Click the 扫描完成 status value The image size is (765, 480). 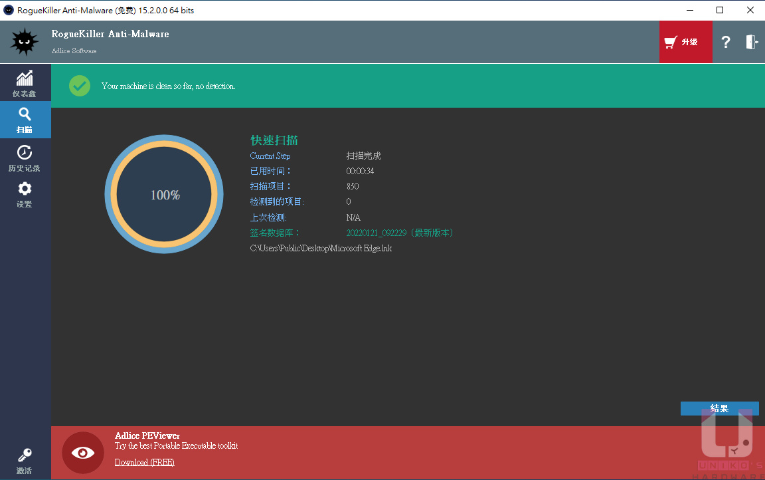point(363,156)
